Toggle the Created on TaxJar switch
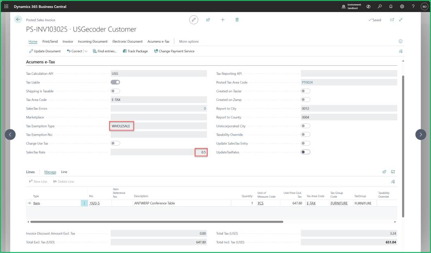Viewport: 431px width, 253px height. [306, 91]
